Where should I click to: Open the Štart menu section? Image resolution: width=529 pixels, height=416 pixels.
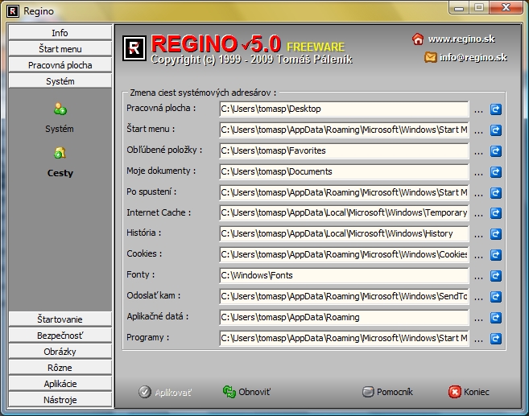pos(60,49)
